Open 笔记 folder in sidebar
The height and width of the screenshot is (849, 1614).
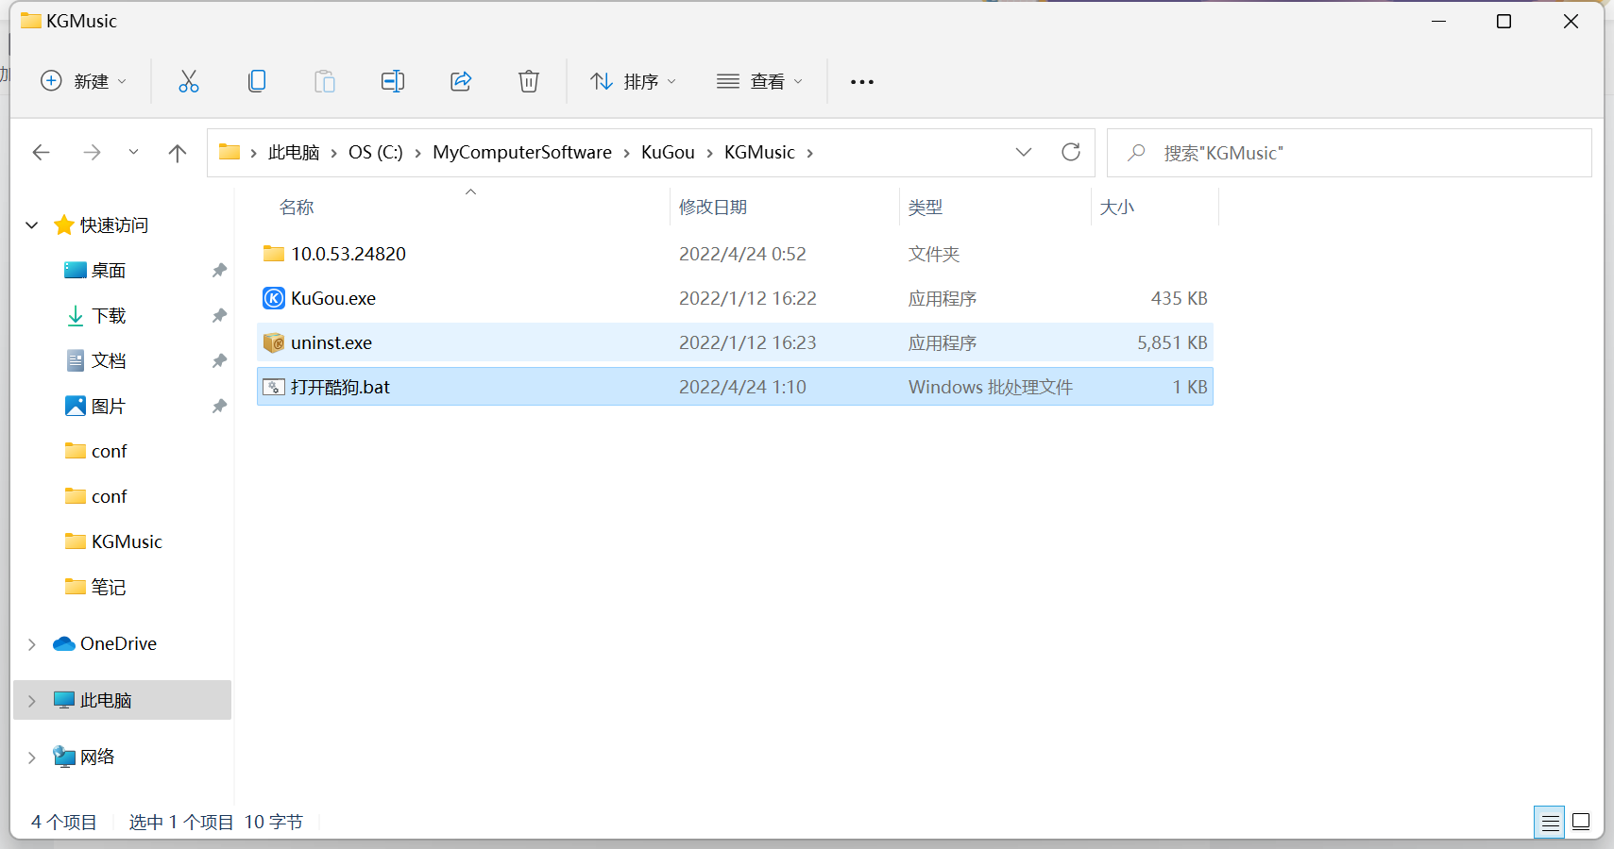tap(109, 587)
